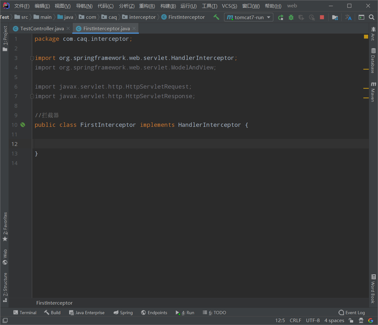Open the tomcat7-run configuration dropdown
Screen dimensions: 378x325
[248, 18]
